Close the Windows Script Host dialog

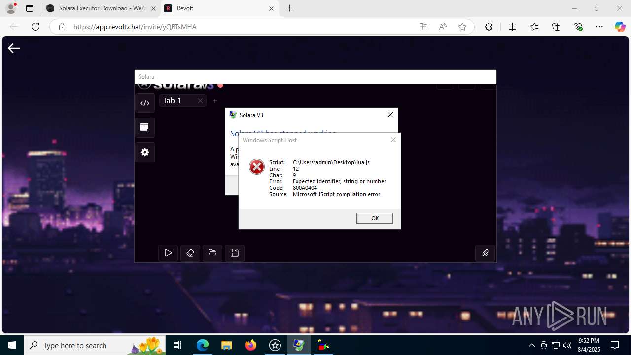[x=393, y=140]
